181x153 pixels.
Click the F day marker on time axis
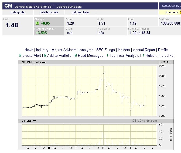pyautogui.click(x=103, y=148)
